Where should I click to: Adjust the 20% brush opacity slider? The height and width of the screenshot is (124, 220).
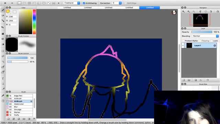18,62
